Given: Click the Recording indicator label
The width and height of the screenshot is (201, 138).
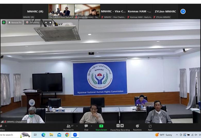Looking at the screenshot, I should click(x=35, y=22).
